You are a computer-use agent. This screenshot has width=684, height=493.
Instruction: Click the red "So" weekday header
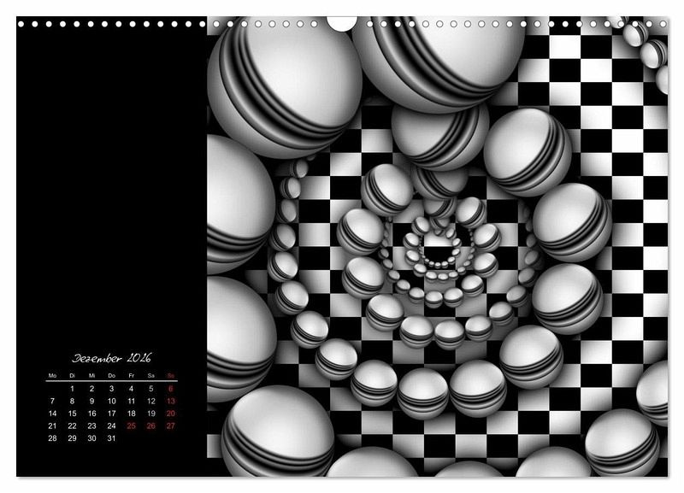(171, 376)
